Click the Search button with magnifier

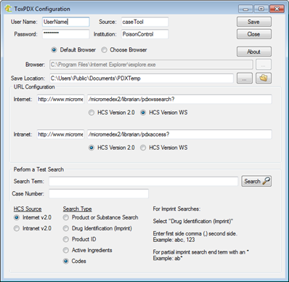pos(256,181)
